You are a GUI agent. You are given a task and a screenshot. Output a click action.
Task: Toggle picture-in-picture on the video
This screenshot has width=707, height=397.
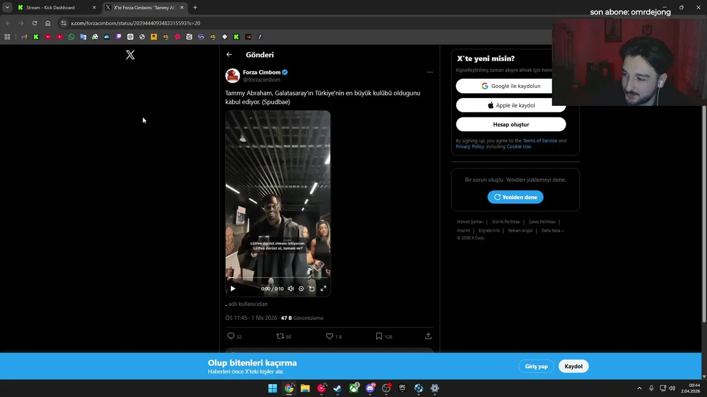[x=312, y=288]
